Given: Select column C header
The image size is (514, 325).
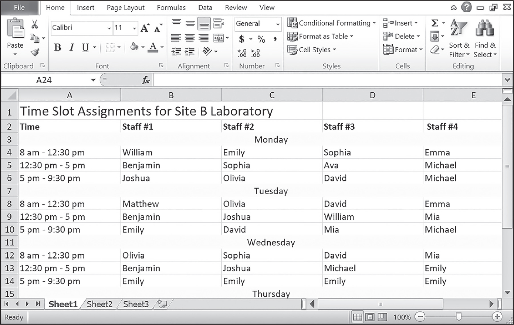Looking at the screenshot, I should point(272,95).
